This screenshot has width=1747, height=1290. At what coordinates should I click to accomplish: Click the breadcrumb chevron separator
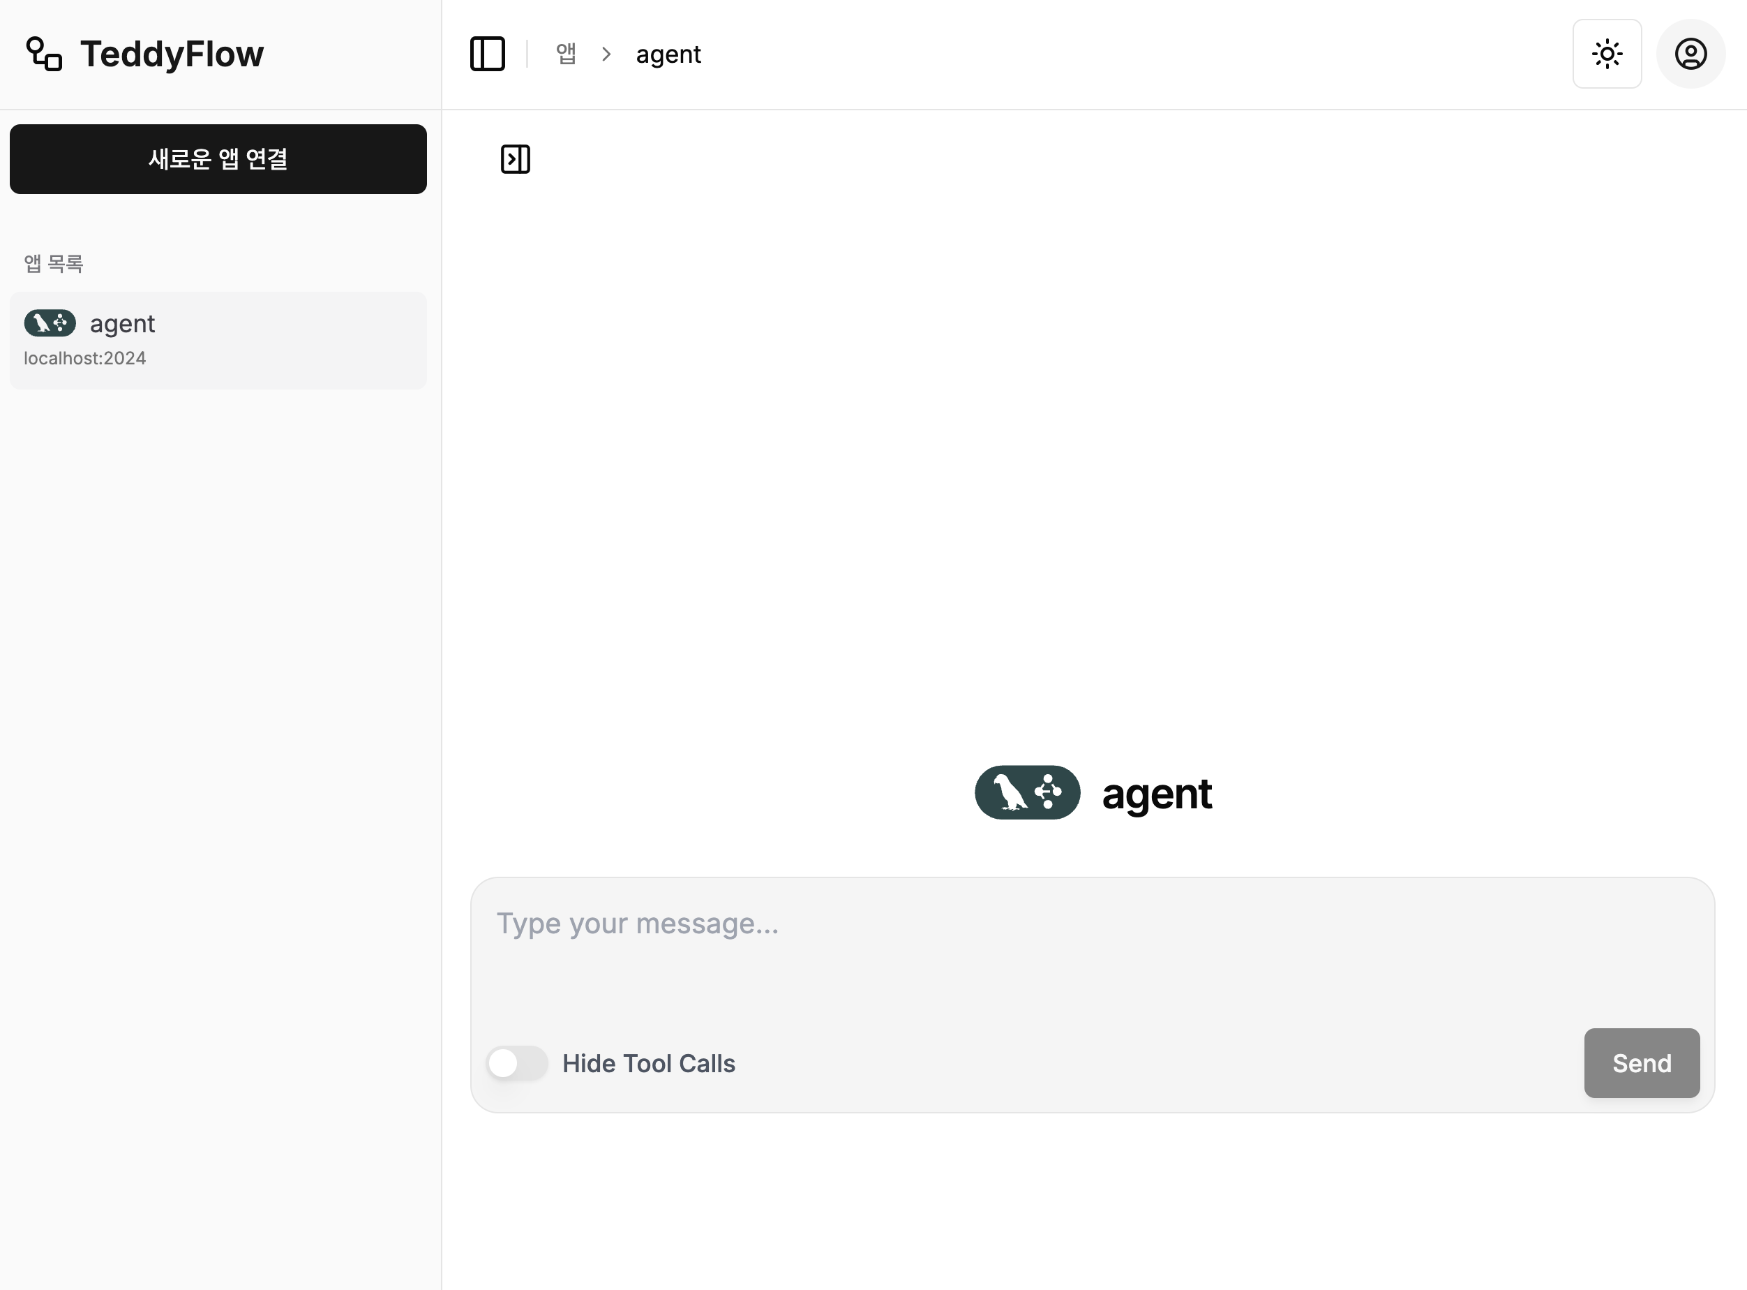tap(606, 54)
